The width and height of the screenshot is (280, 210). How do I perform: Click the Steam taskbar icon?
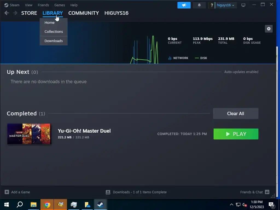(x=101, y=205)
